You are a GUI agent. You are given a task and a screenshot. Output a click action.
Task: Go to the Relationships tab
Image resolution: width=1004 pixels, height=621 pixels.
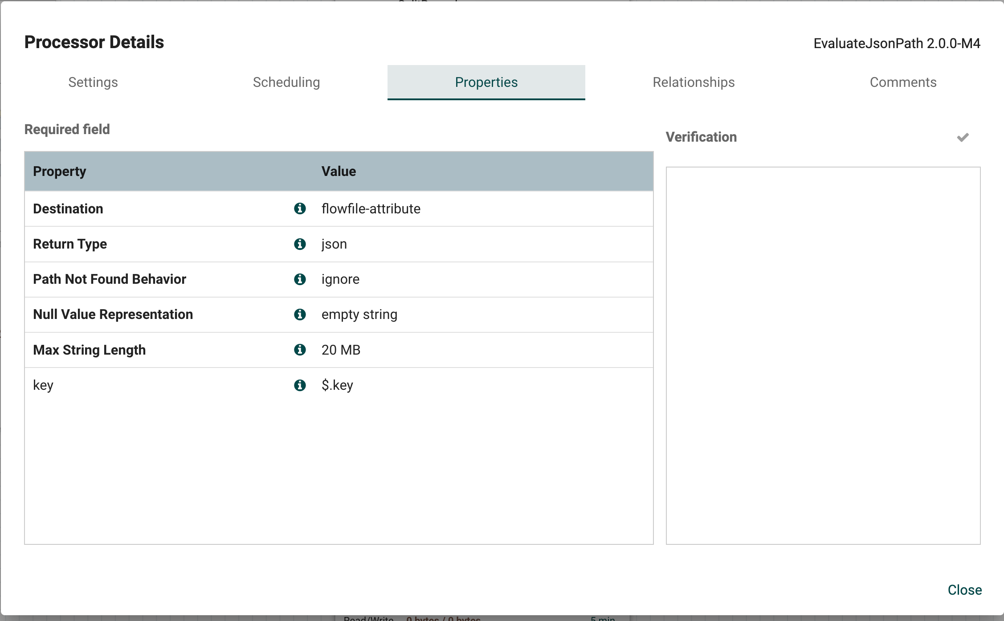pos(694,82)
